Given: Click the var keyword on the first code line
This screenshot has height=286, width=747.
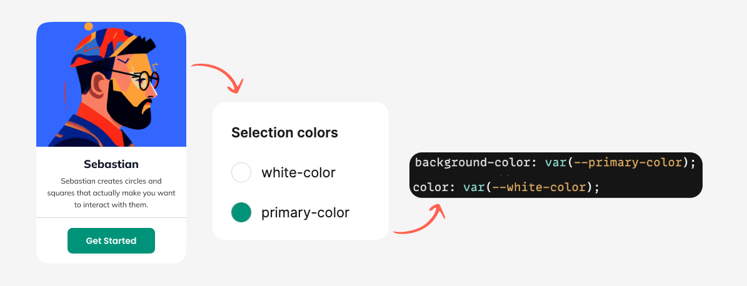Looking at the screenshot, I should click(554, 163).
